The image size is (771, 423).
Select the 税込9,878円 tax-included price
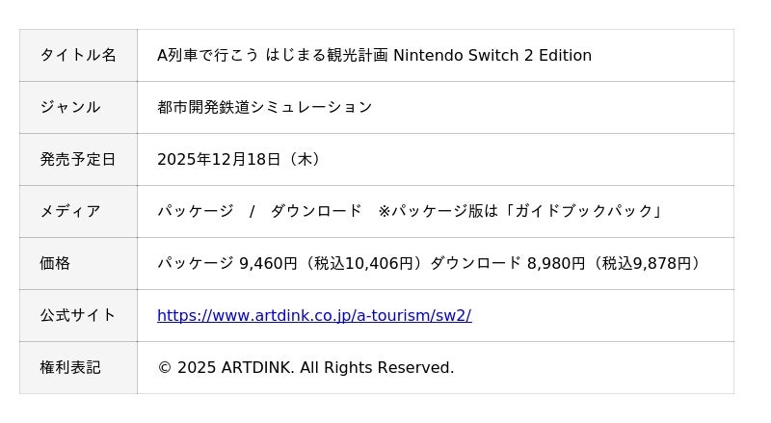(648, 263)
